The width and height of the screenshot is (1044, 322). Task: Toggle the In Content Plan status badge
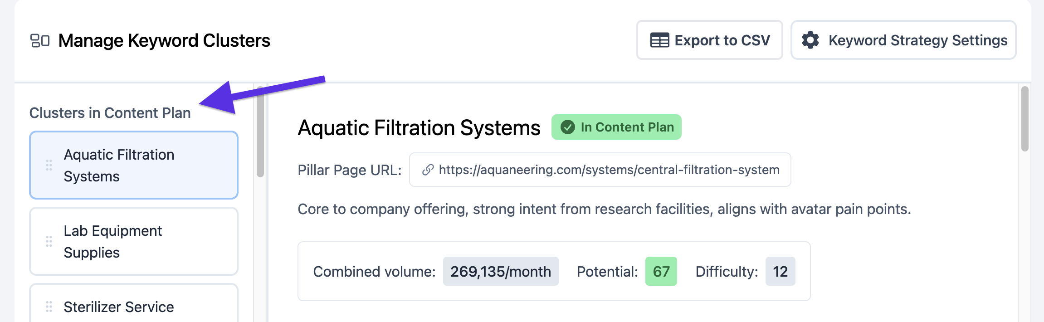pos(616,127)
